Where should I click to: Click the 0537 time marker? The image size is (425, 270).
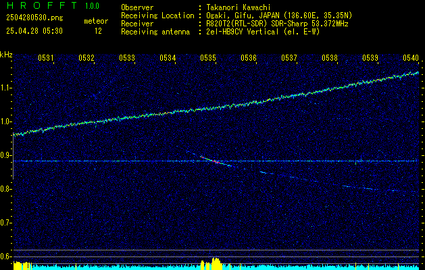click(289, 57)
